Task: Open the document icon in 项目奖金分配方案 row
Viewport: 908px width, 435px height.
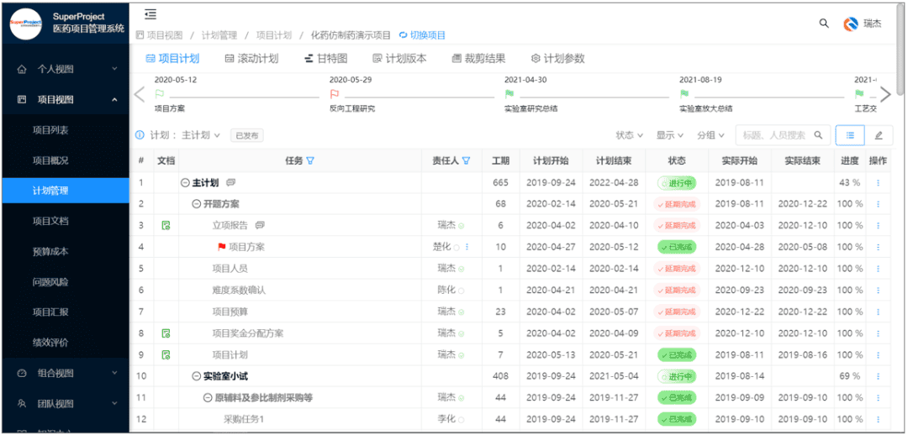Action: [166, 333]
